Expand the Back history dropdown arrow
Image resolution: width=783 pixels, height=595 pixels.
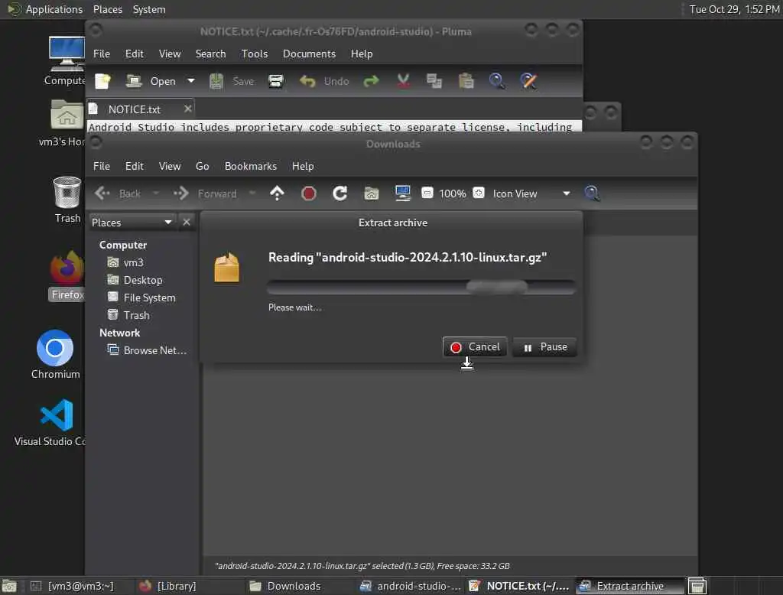tap(155, 193)
